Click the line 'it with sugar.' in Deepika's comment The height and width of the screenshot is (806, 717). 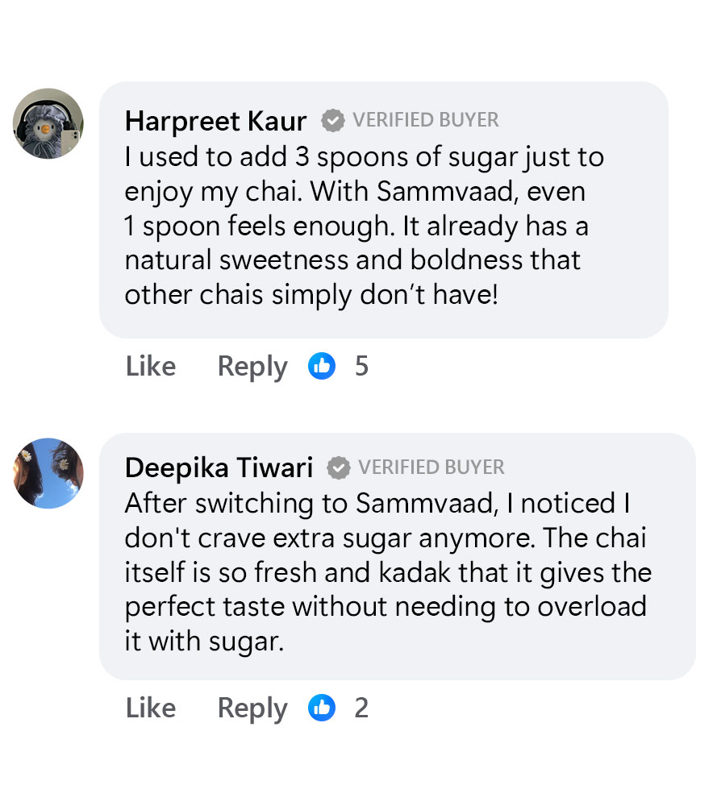coord(204,642)
